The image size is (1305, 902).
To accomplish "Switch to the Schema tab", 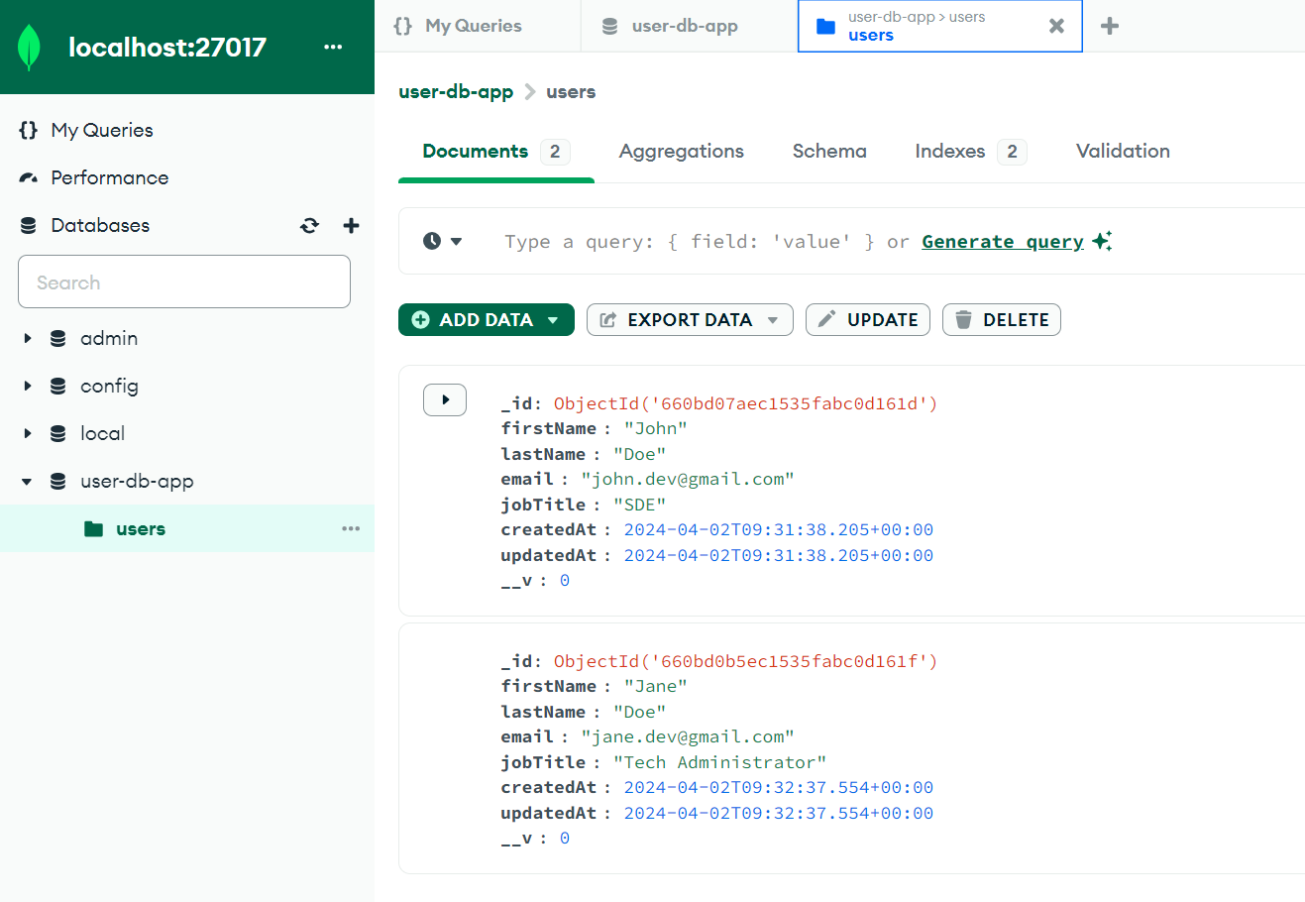I will click(x=828, y=152).
